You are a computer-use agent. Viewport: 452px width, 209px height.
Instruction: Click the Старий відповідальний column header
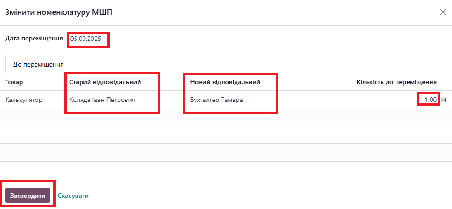105,82
